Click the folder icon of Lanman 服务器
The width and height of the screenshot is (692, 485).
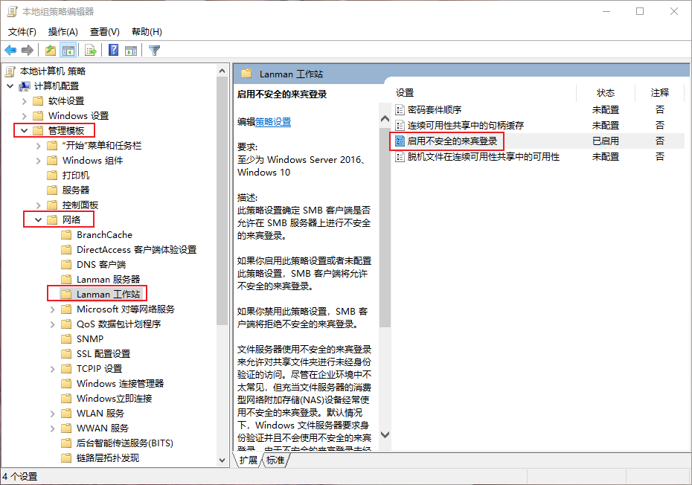click(66, 280)
